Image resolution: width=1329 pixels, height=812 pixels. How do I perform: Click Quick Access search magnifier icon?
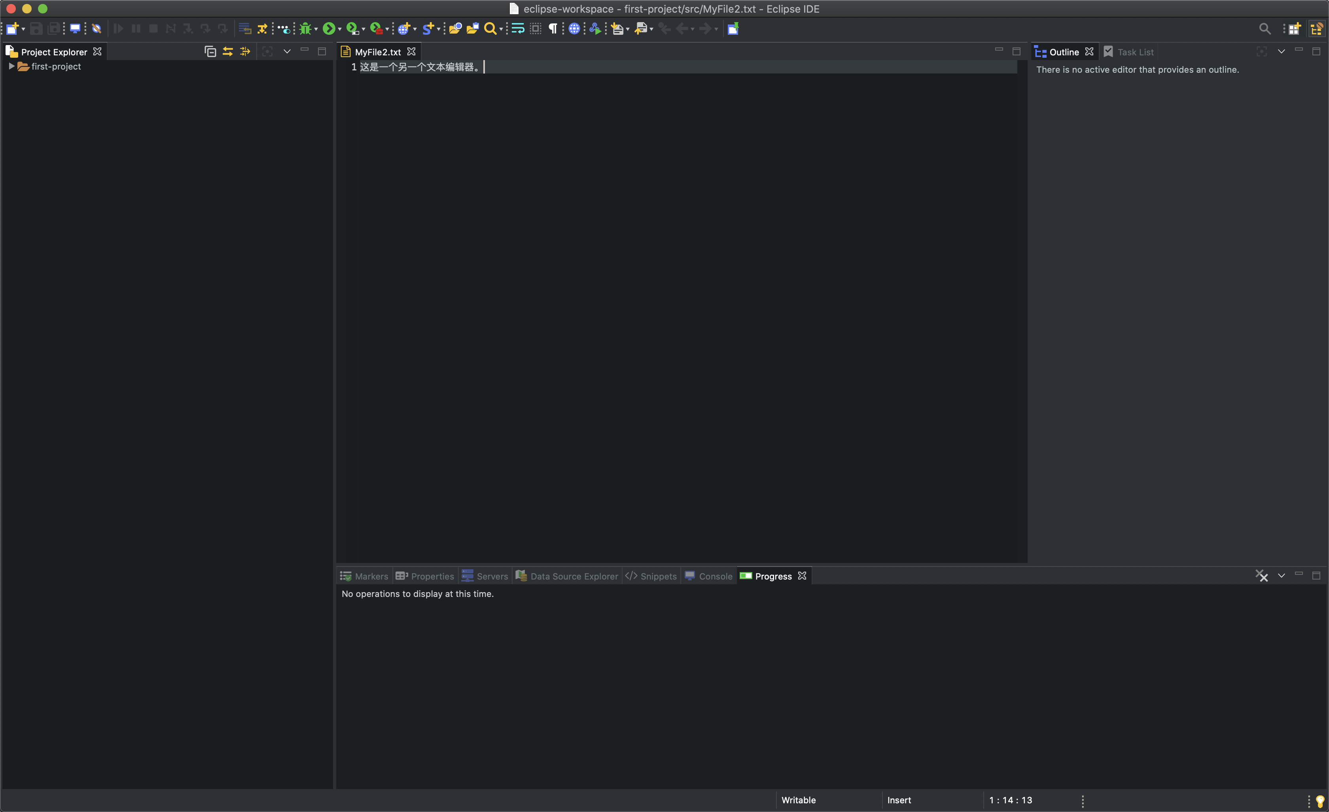pos(1265,28)
